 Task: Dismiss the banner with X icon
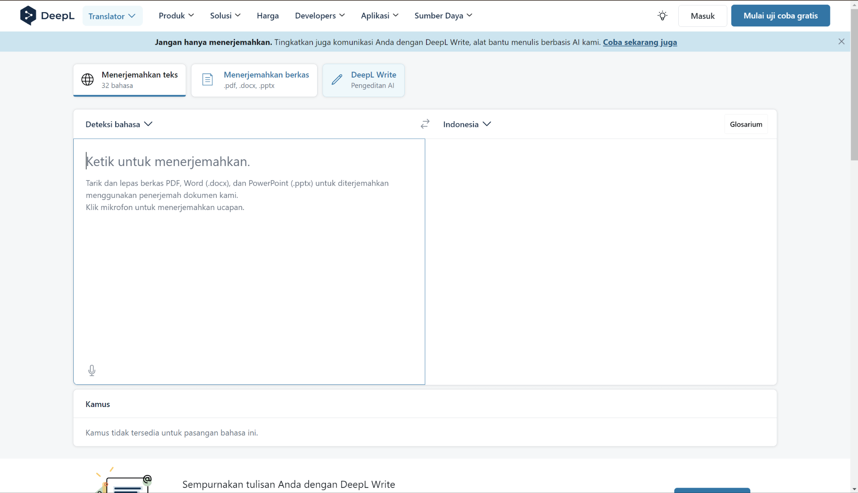pos(841,42)
